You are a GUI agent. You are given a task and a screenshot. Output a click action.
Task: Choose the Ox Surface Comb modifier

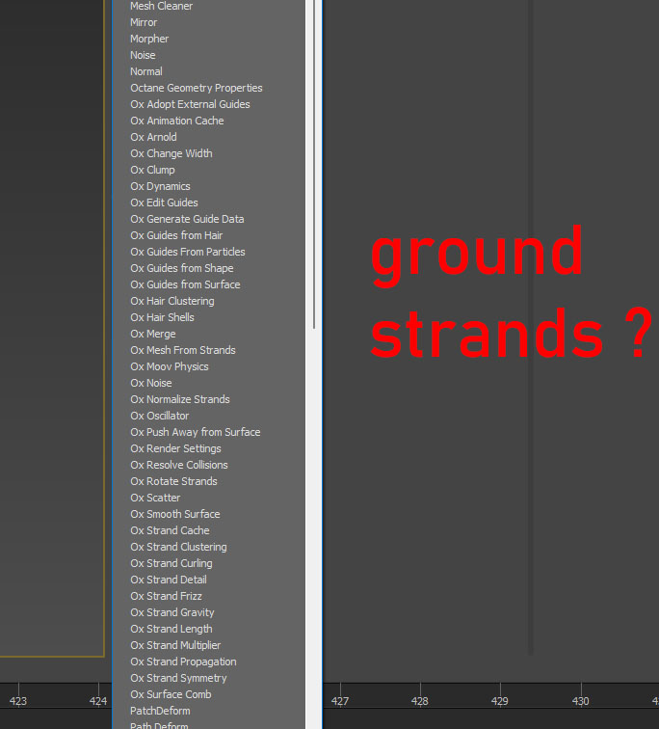(x=171, y=694)
